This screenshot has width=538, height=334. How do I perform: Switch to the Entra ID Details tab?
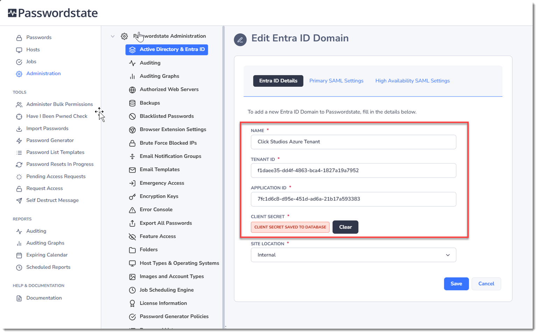pyautogui.click(x=278, y=81)
